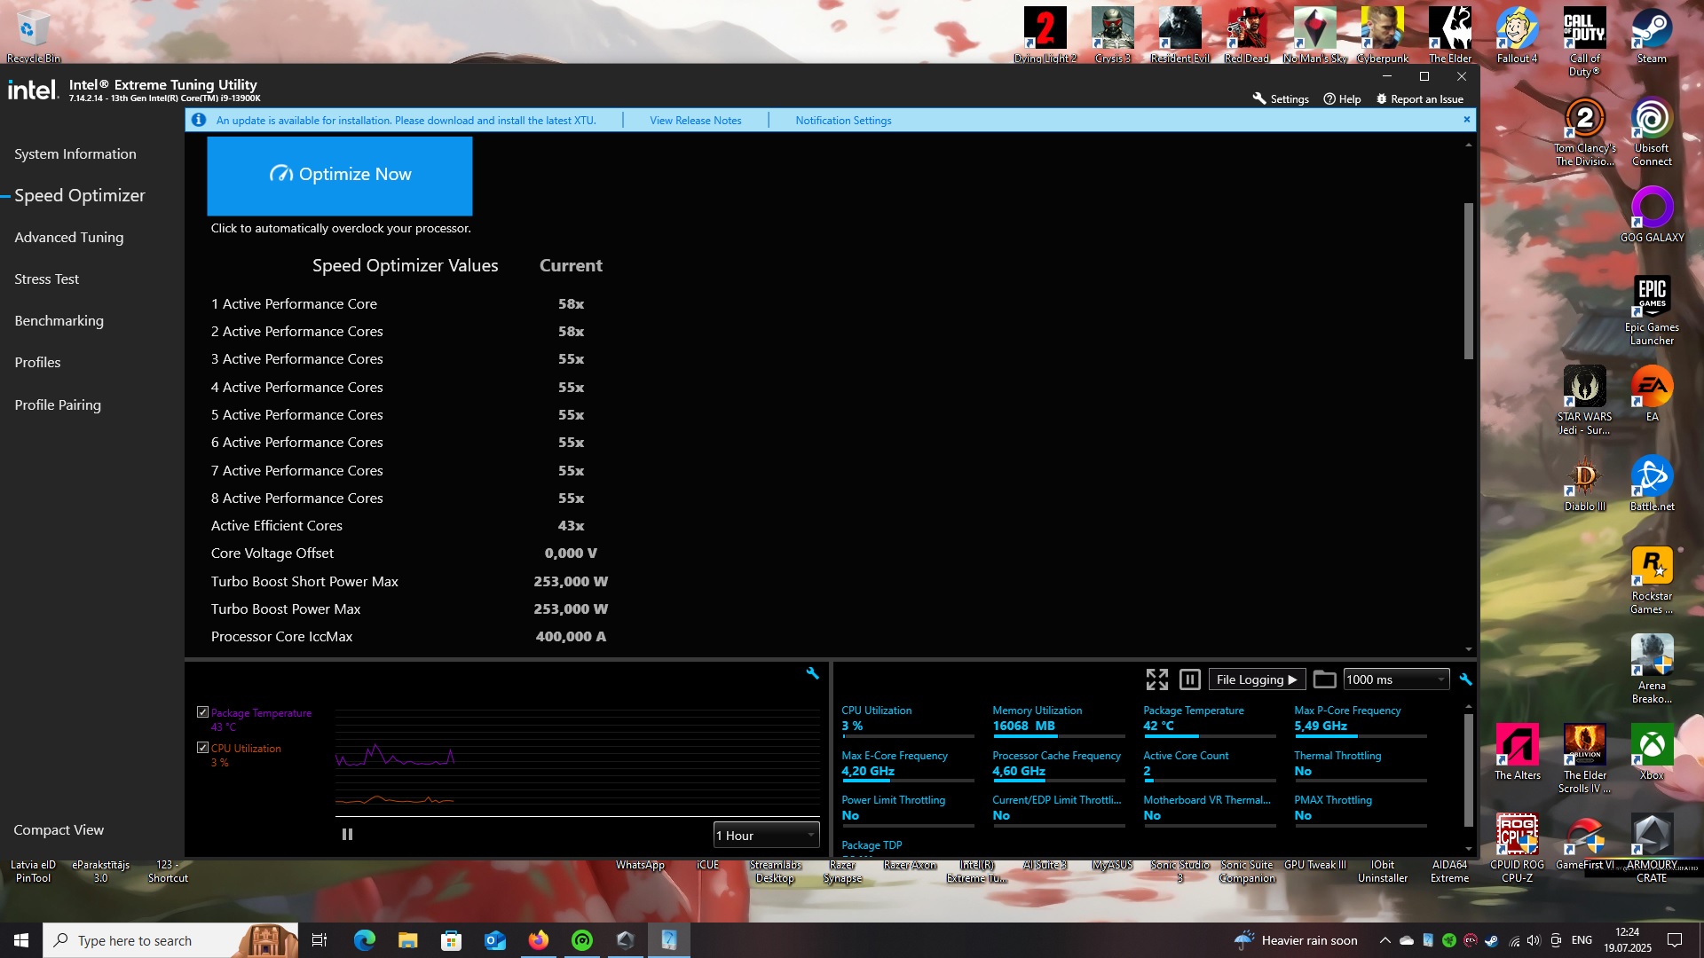
Task: Uncheck the CPU Utilization checkbox
Action: click(202, 748)
